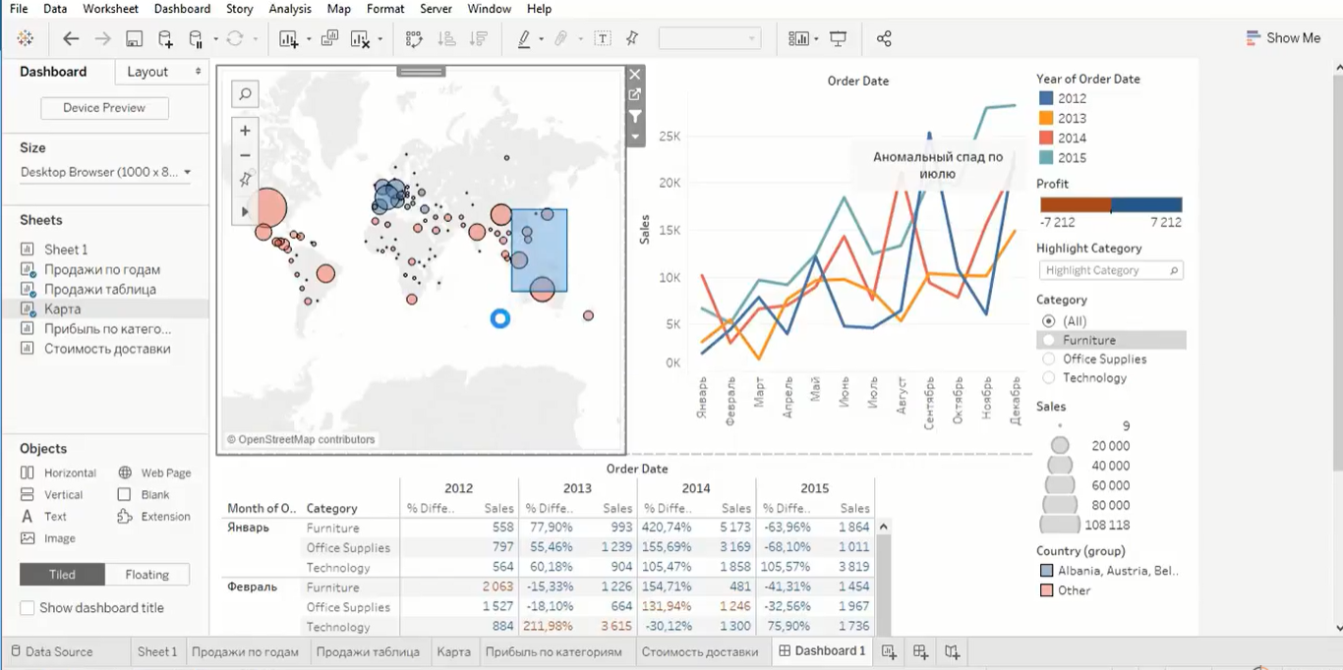Open the Data Source tab
Viewport: 1343px width, 670px height.
click(x=52, y=651)
